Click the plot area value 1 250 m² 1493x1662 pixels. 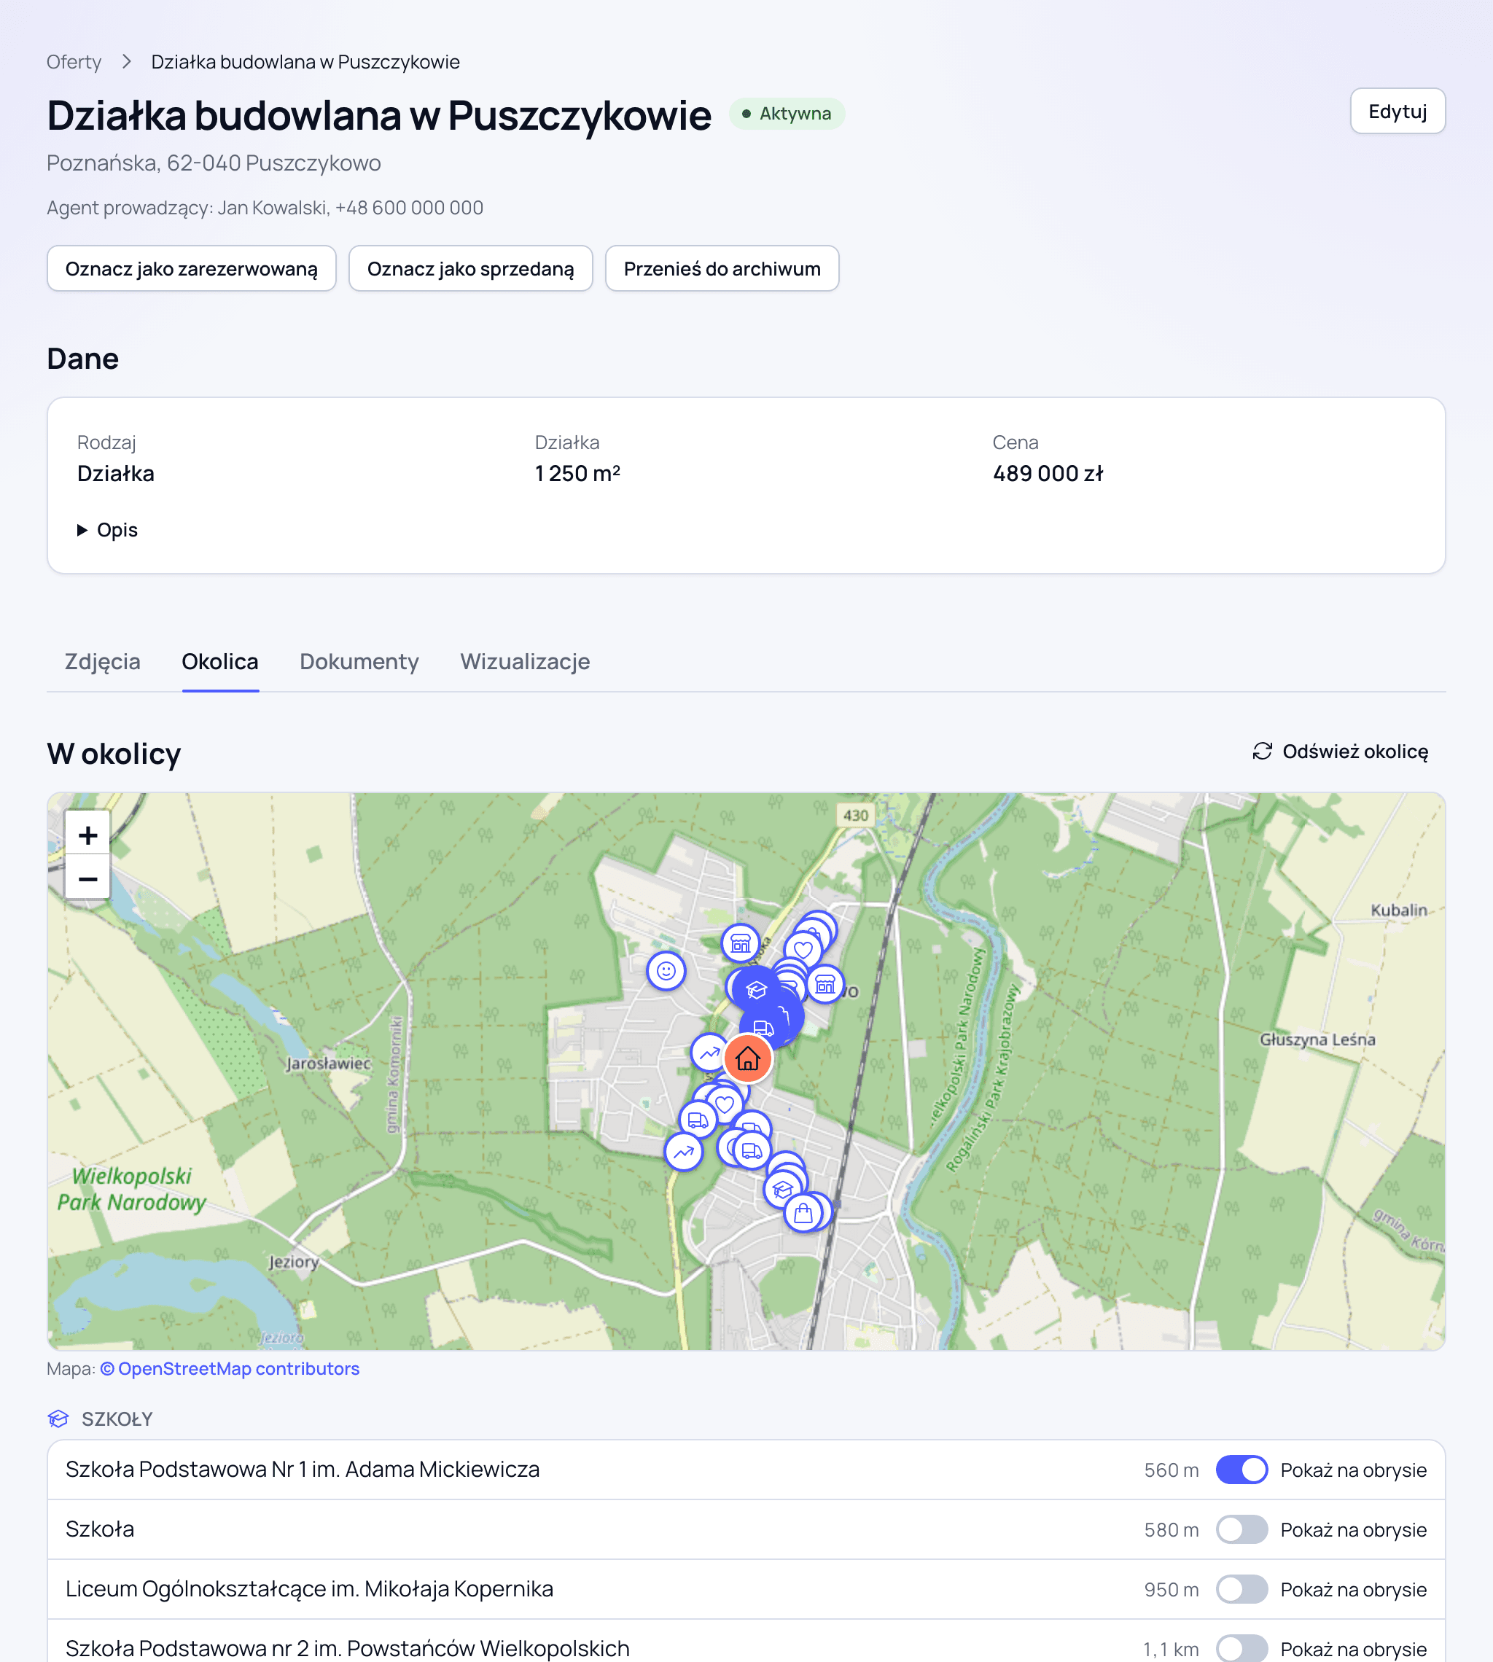[x=577, y=473]
